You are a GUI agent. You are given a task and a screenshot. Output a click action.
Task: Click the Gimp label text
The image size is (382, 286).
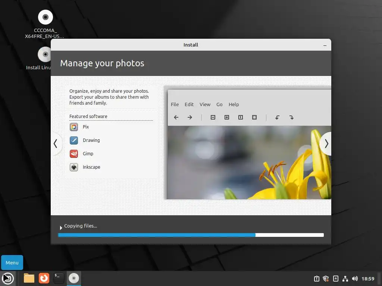pyautogui.click(x=88, y=154)
